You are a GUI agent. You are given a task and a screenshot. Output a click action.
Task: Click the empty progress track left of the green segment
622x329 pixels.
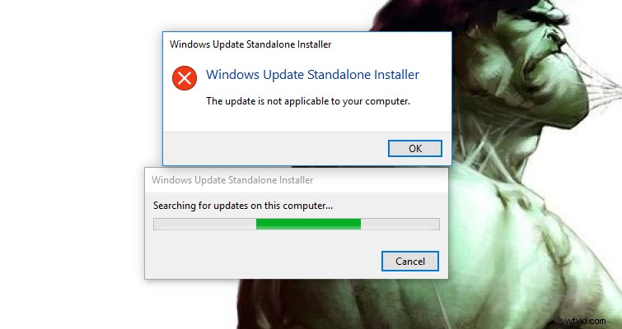(204, 224)
